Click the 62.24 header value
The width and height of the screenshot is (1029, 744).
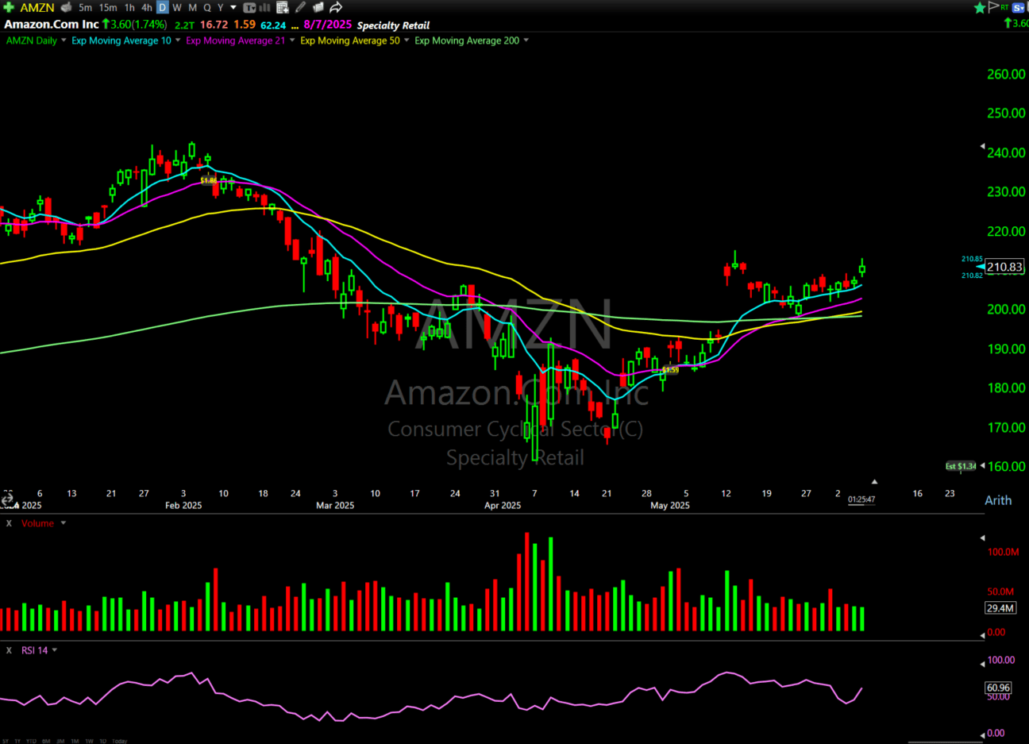click(273, 25)
